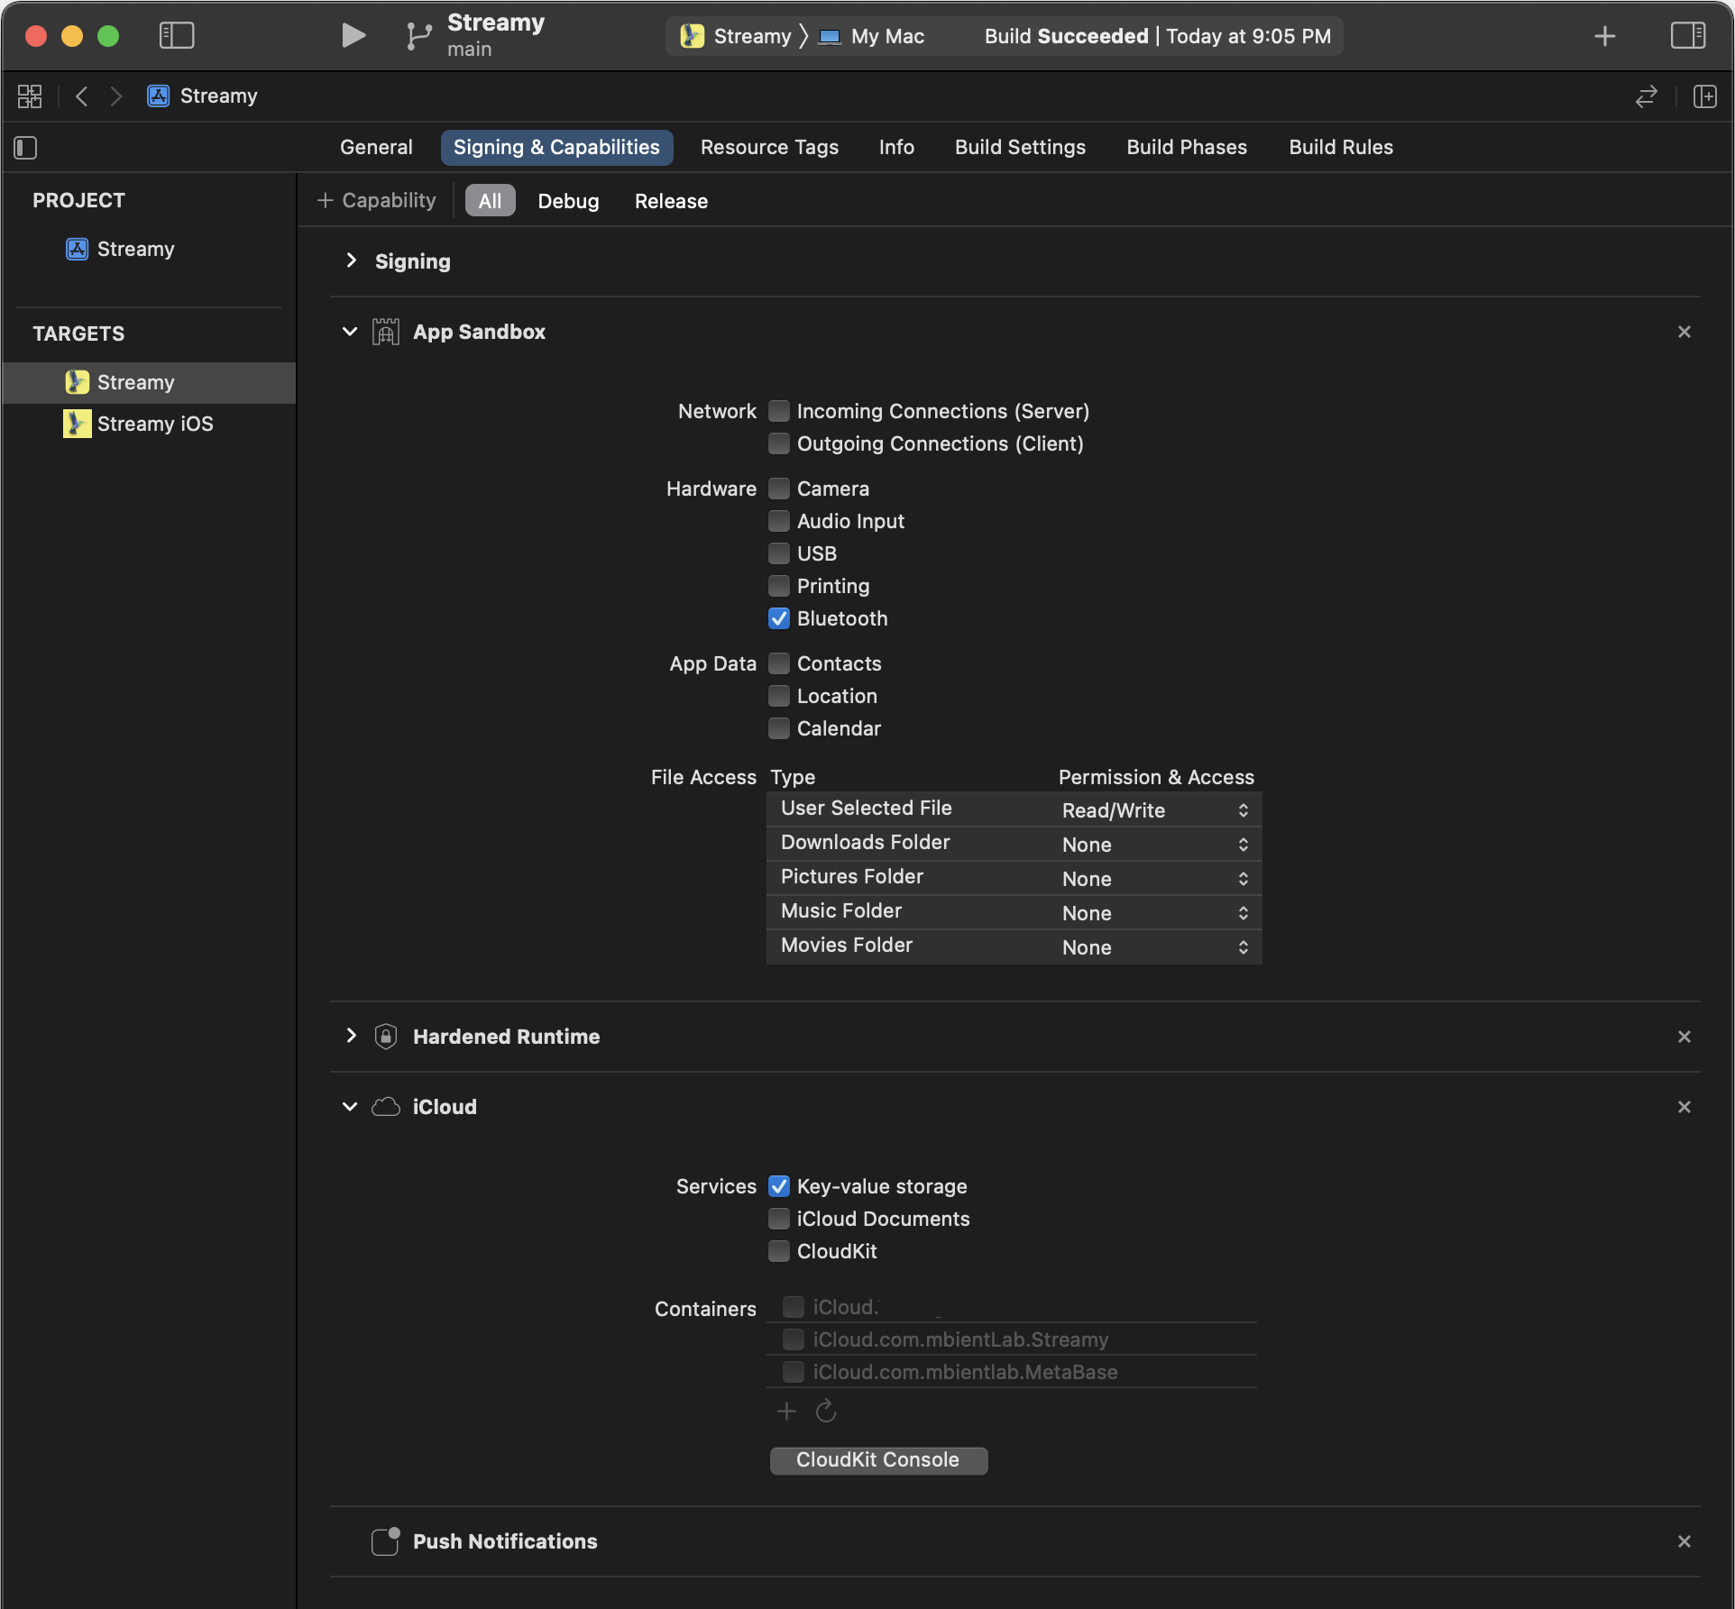
Task: Enable Audio Input hardware access
Action: 779,521
